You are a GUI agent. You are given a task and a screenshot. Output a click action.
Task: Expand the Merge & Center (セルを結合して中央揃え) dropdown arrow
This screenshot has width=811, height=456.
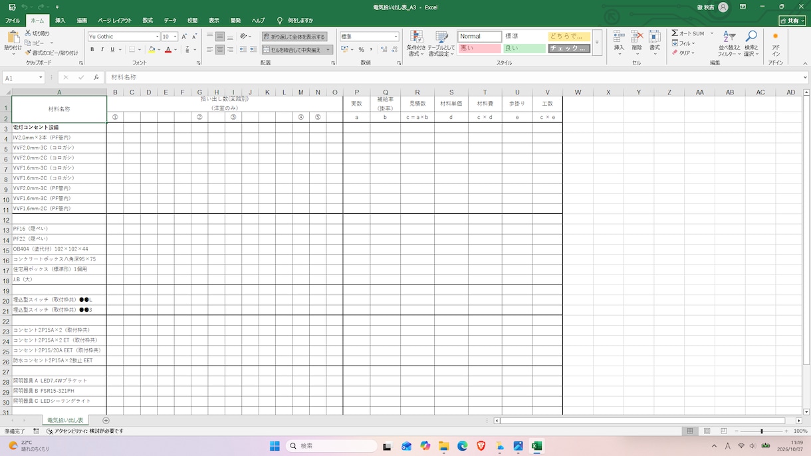[328, 50]
